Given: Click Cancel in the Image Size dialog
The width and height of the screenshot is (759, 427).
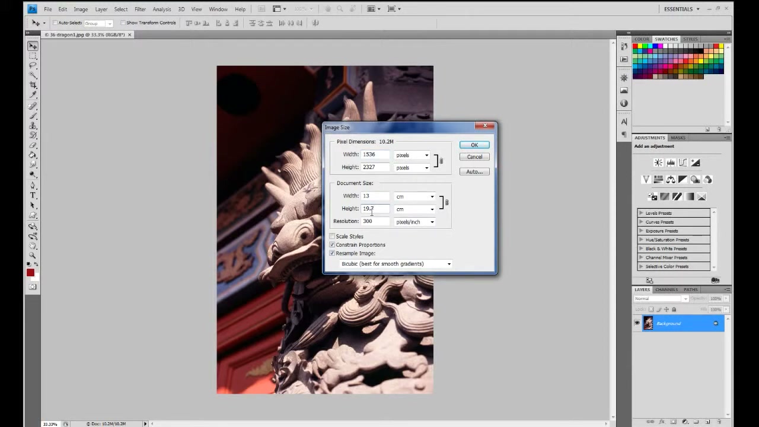Looking at the screenshot, I should 474,157.
